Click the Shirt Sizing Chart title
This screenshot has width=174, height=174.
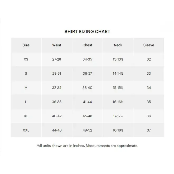[x=87, y=32]
